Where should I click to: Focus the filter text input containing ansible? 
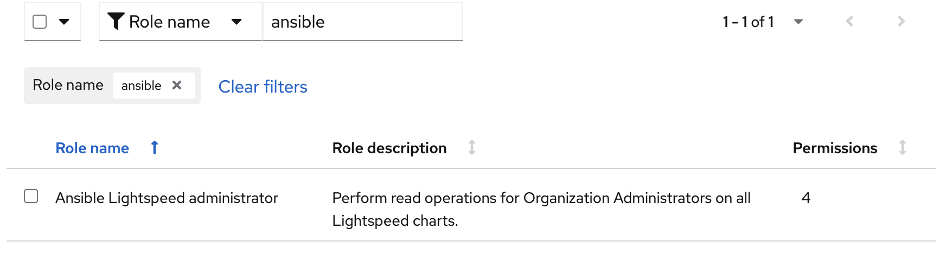coord(362,22)
